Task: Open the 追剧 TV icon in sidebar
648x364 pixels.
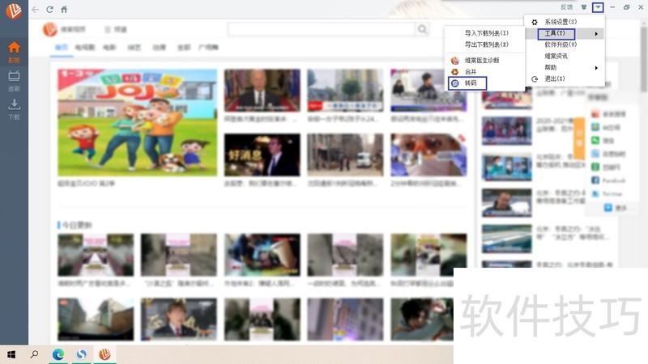Action: coord(14,78)
